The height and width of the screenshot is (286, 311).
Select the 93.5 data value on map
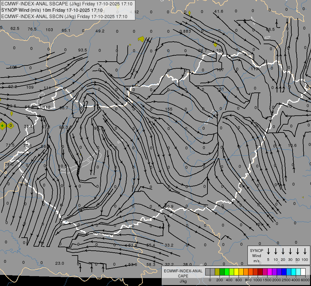82,50
